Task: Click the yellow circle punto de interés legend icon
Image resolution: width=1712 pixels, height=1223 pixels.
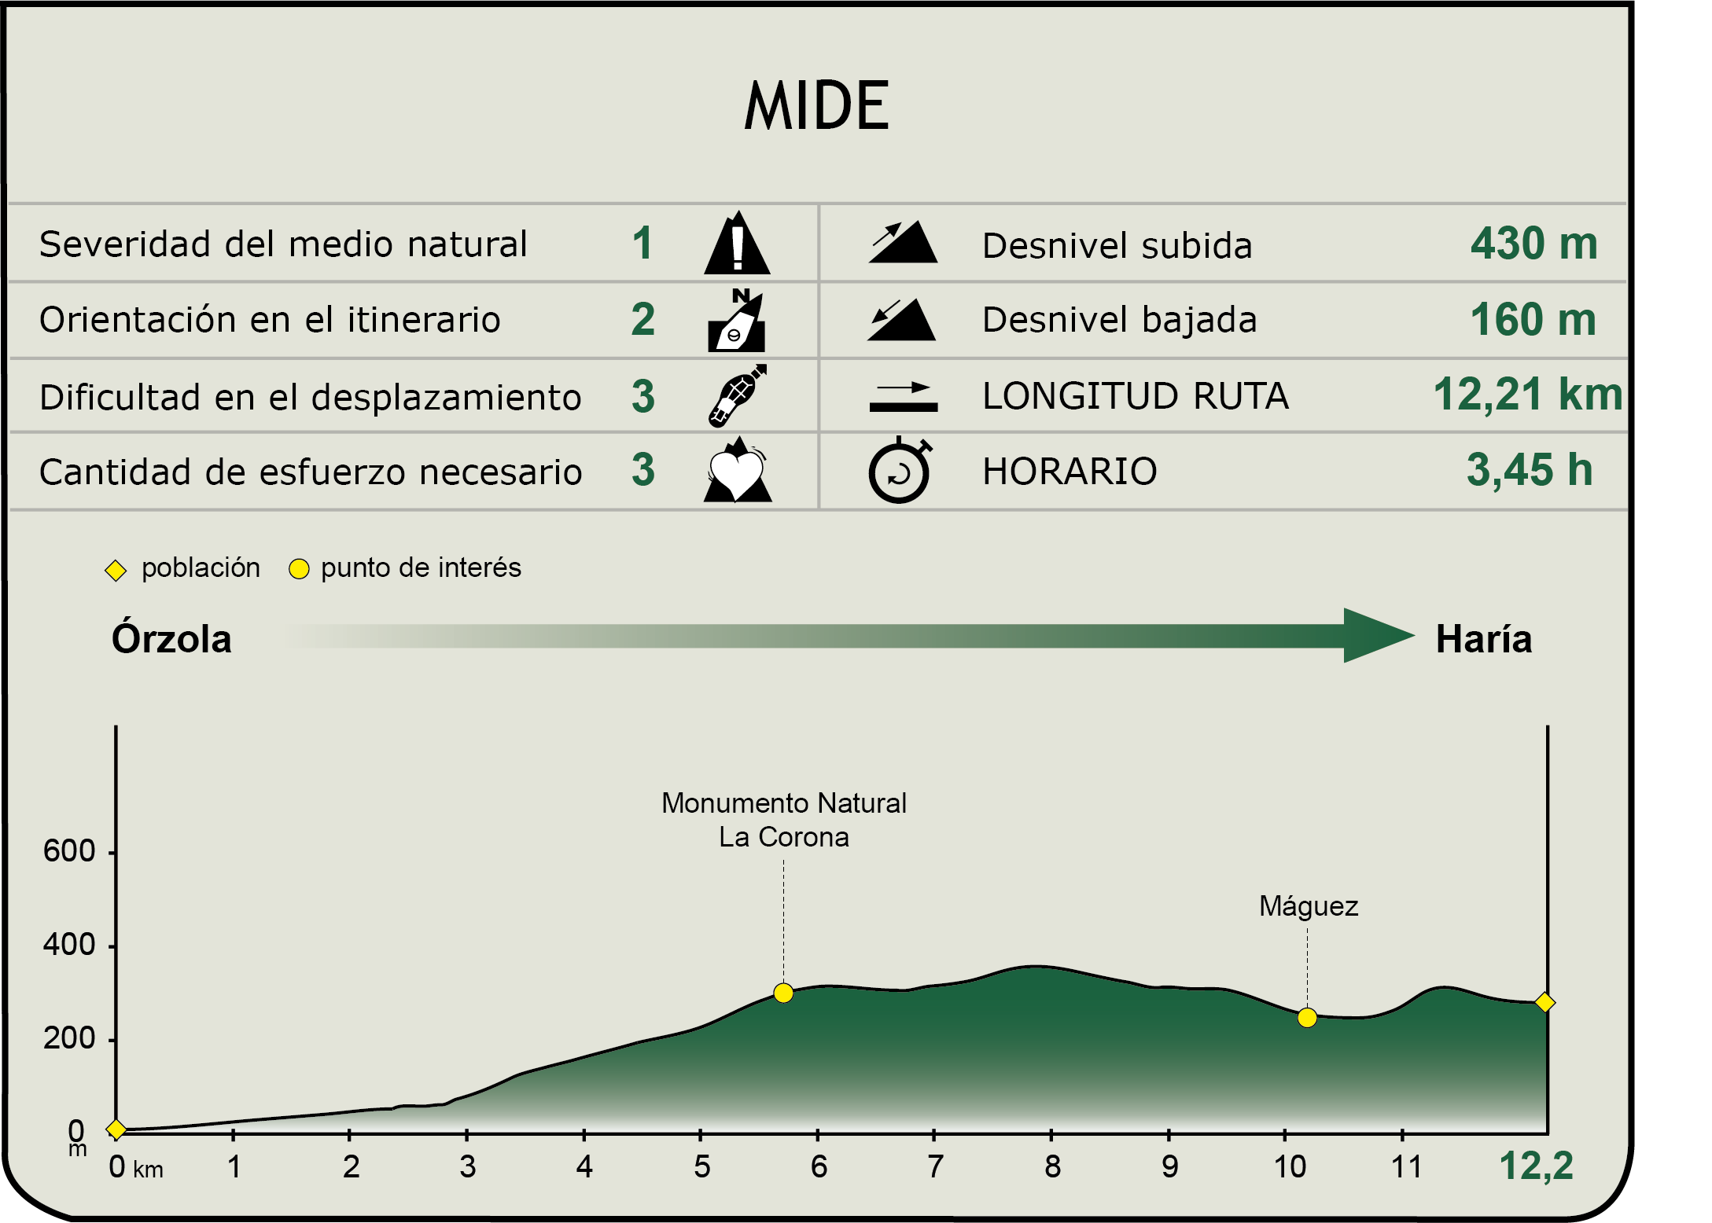Action: click(299, 569)
